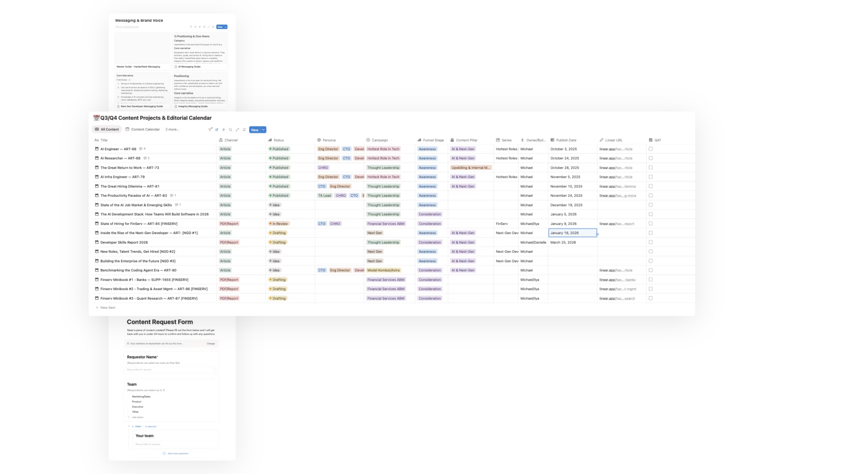Open the filter icon in the database toolbar
Viewport: 844px width, 474px height.
210,130
